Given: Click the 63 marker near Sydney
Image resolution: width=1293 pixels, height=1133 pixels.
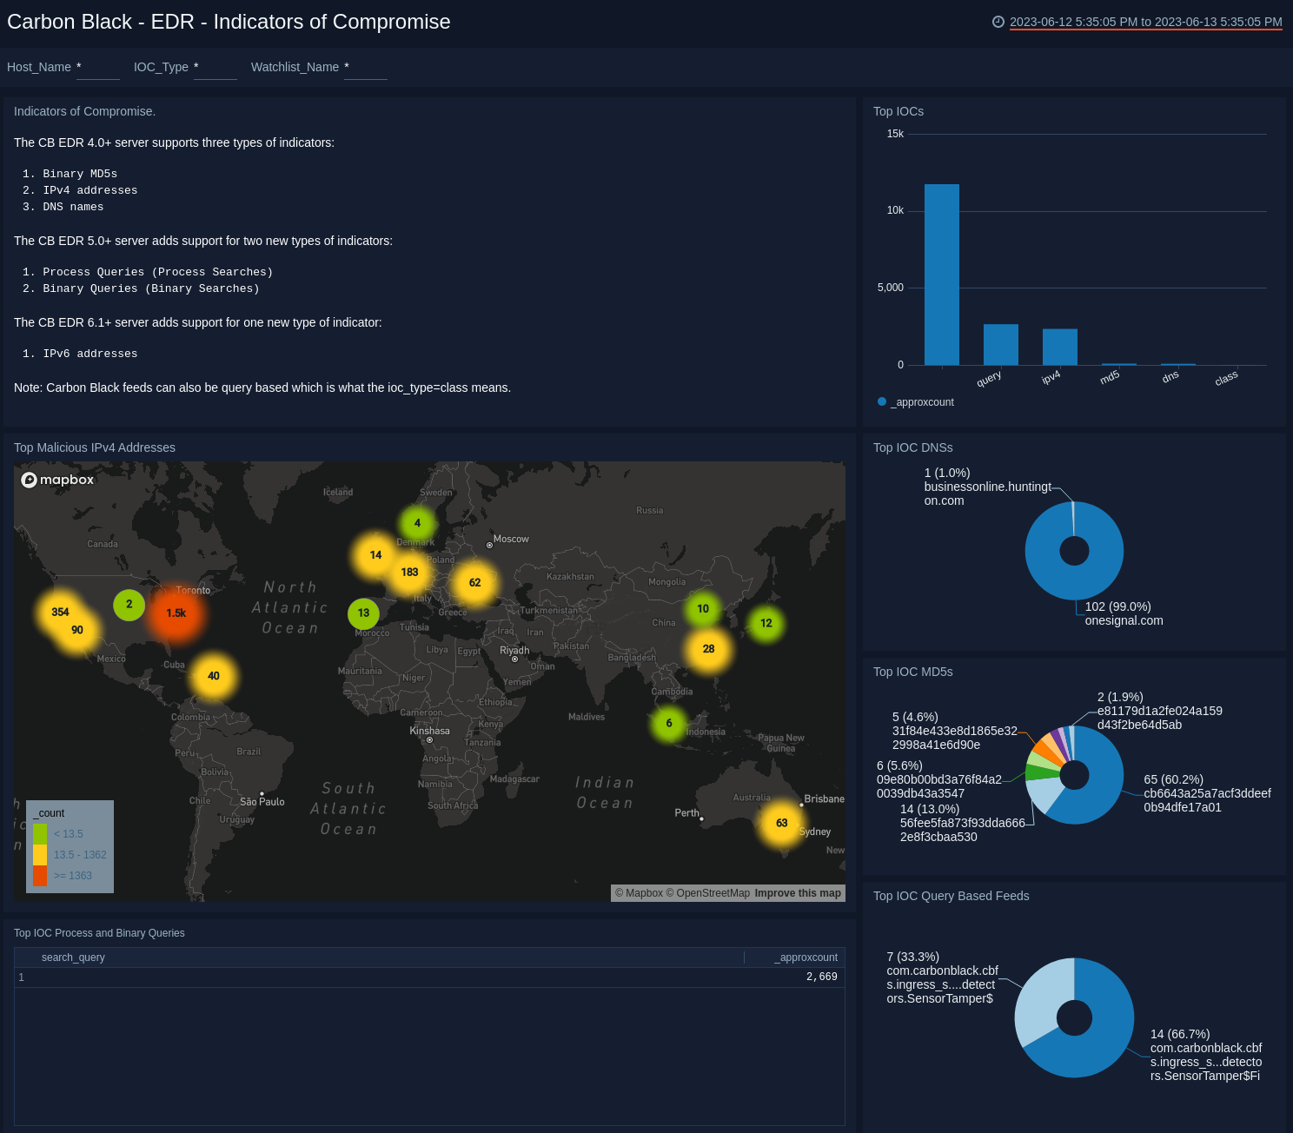Looking at the screenshot, I should 781,822.
